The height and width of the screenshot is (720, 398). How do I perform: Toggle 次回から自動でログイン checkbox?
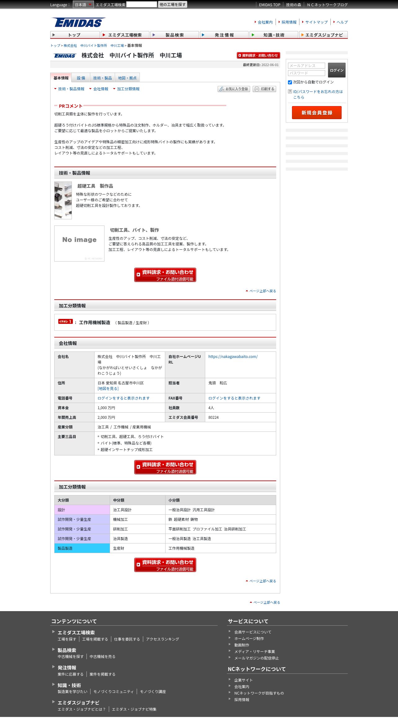(x=290, y=82)
